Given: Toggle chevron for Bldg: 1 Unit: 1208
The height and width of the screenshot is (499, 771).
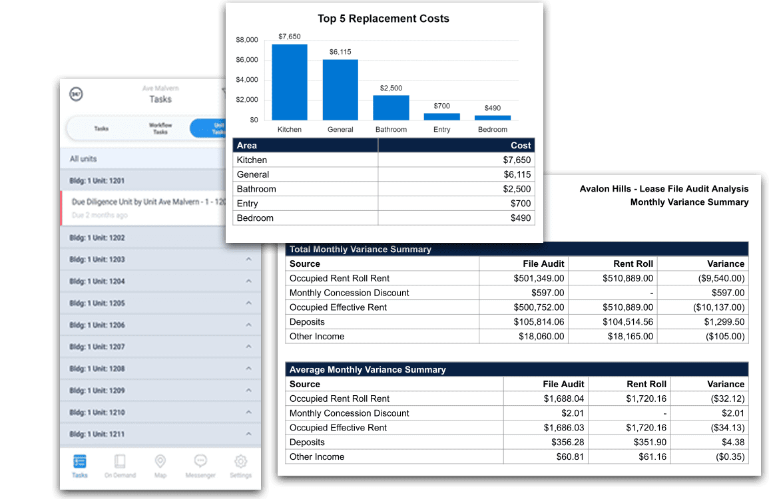Looking at the screenshot, I should [x=248, y=369].
